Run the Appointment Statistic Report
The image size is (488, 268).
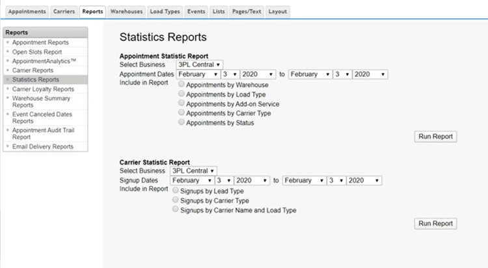[x=435, y=137]
